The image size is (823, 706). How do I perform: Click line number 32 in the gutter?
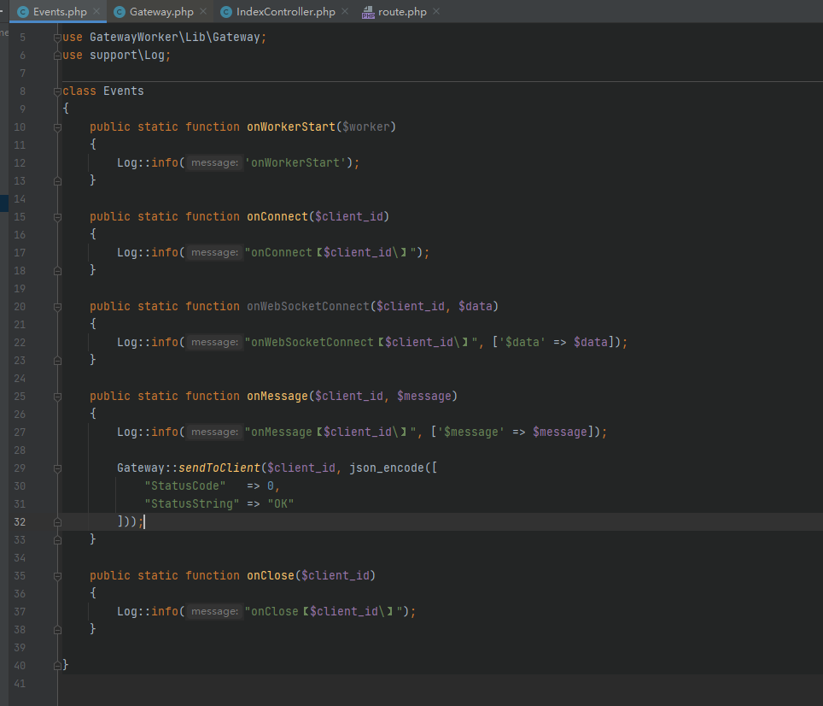pos(20,522)
